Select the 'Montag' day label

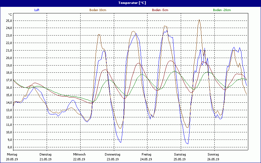[12, 154]
